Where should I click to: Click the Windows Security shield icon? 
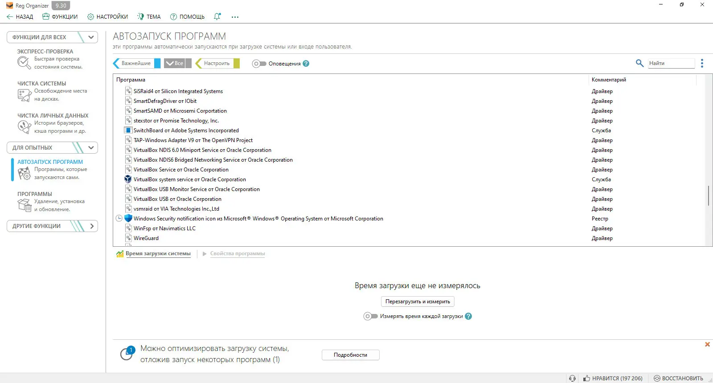coord(128,218)
